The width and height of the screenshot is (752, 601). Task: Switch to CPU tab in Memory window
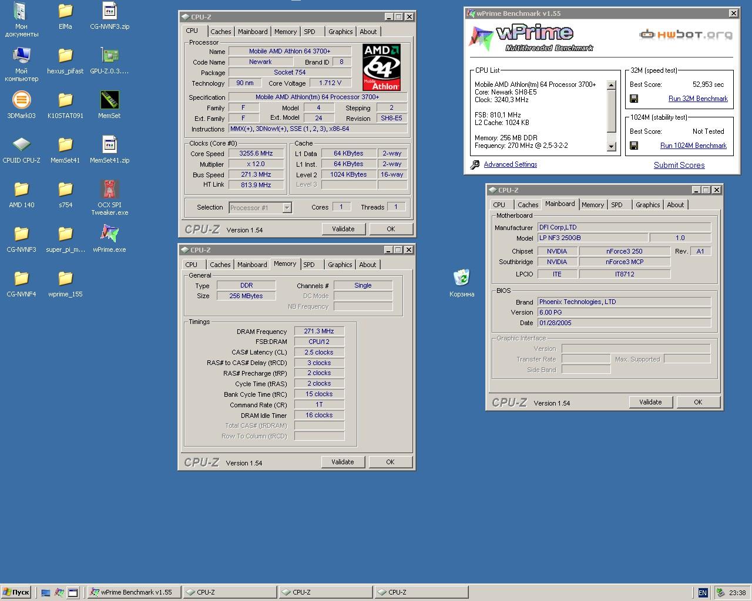[x=192, y=265]
